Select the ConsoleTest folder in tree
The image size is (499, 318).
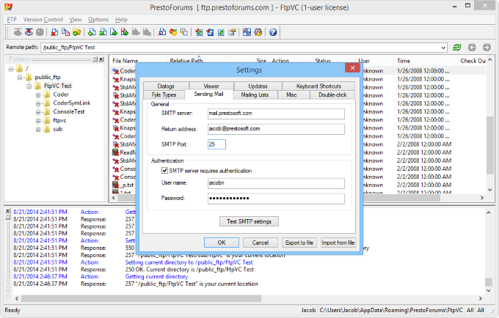pyautogui.click(x=69, y=112)
